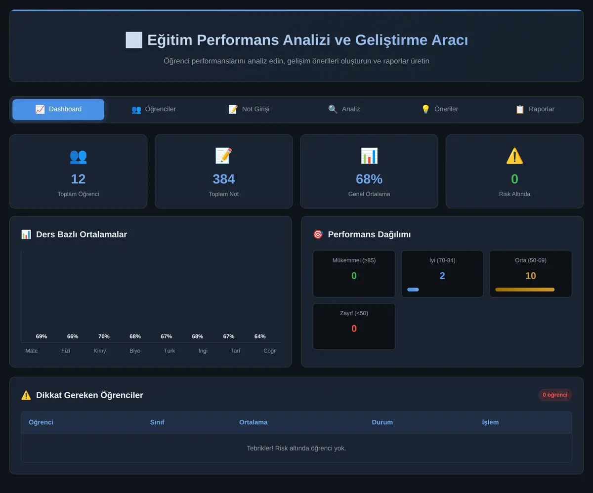Click the İngi 68% chart value
The image size is (593, 493).
[x=198, y=336]
